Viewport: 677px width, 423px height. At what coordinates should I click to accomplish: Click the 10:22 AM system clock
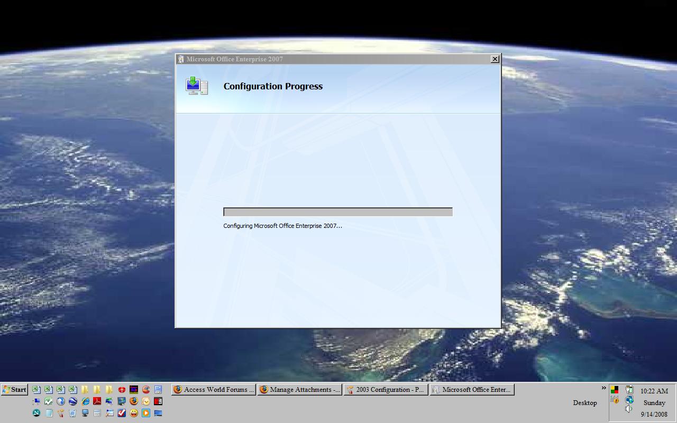[x=654, y=391]
